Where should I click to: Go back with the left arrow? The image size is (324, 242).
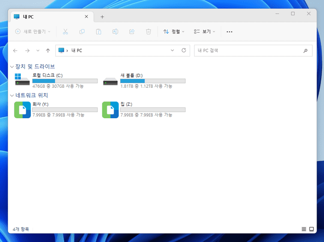tap(15, 51)
